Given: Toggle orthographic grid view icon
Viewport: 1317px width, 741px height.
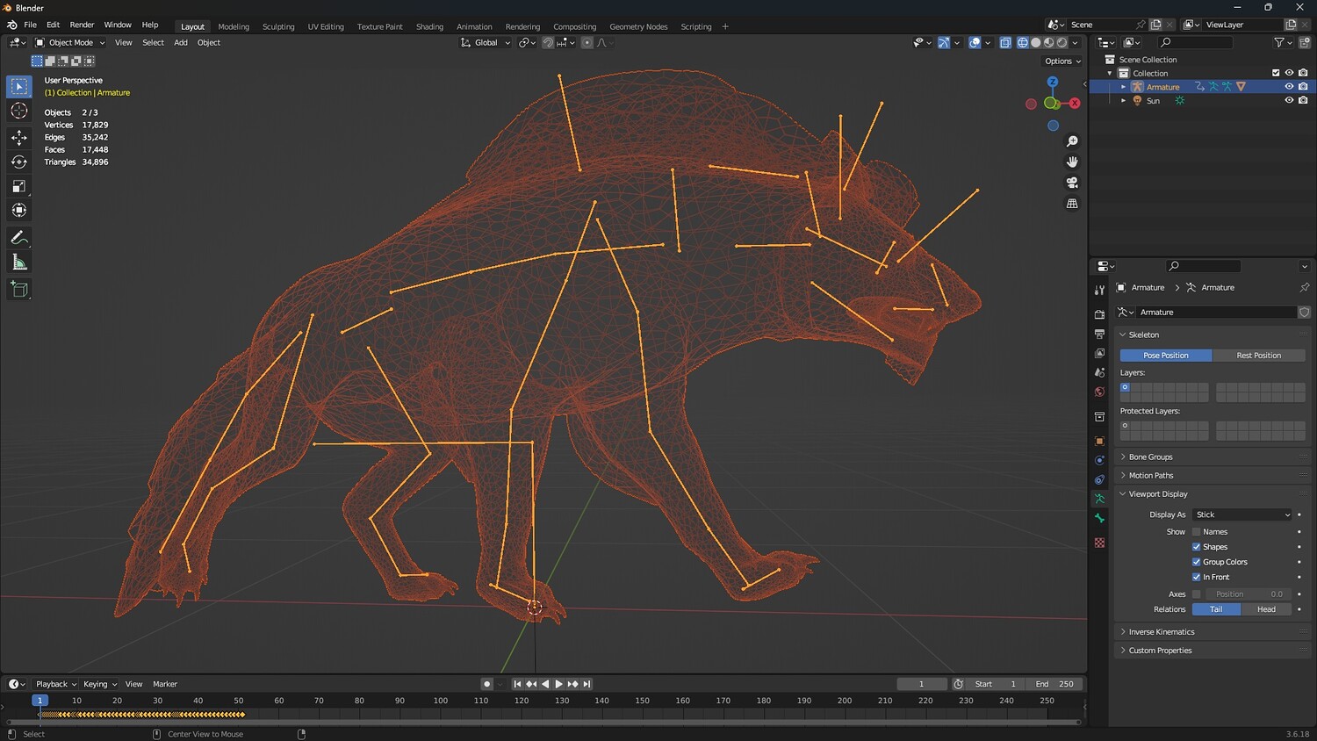Looking at the screenshot, I should coord(1072,204).
